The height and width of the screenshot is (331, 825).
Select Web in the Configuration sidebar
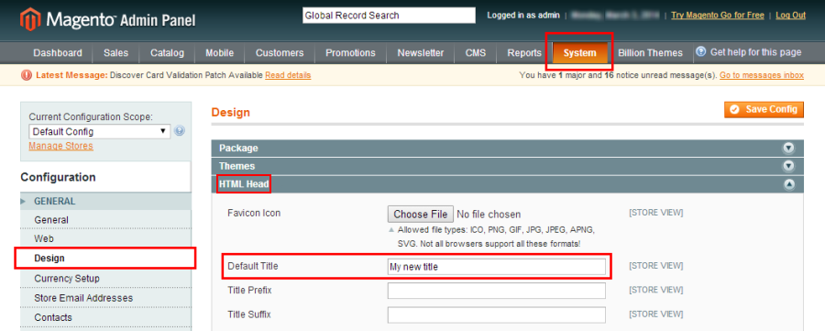[x=105, y=239]
